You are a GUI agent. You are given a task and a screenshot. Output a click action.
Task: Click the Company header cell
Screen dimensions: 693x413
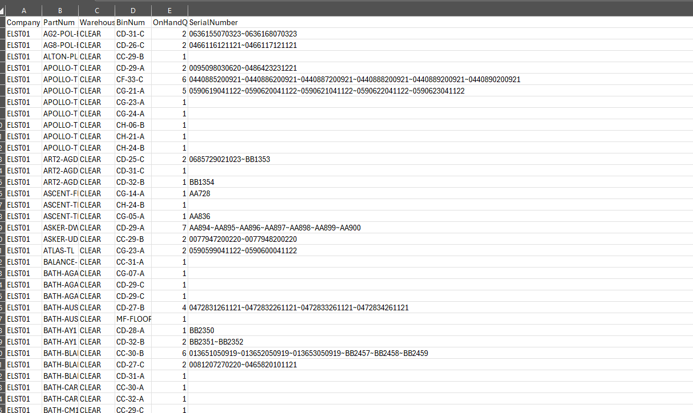point(23,22)
